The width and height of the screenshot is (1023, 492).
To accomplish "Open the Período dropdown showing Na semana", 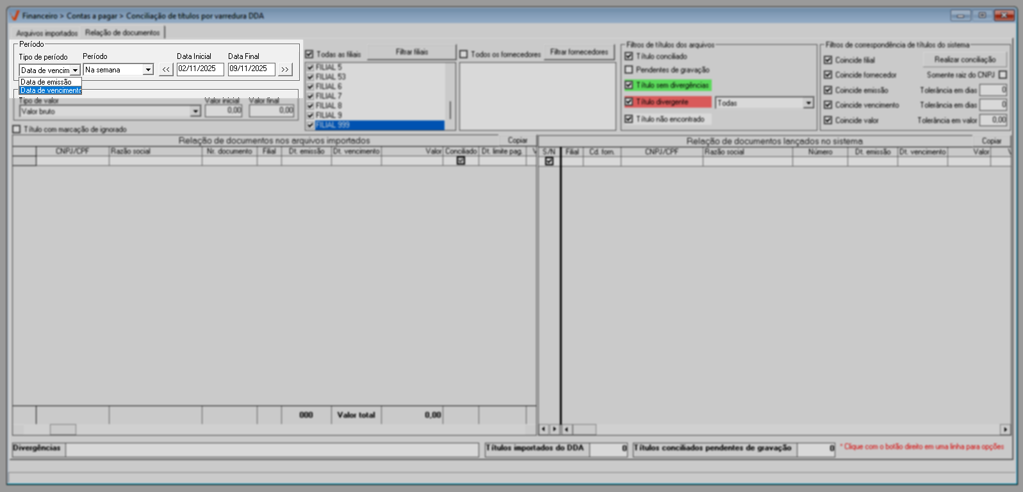I will pyautogui.click(x=149, y=69).
